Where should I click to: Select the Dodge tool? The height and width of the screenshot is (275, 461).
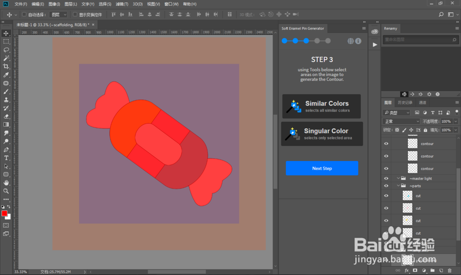(6, 141)
